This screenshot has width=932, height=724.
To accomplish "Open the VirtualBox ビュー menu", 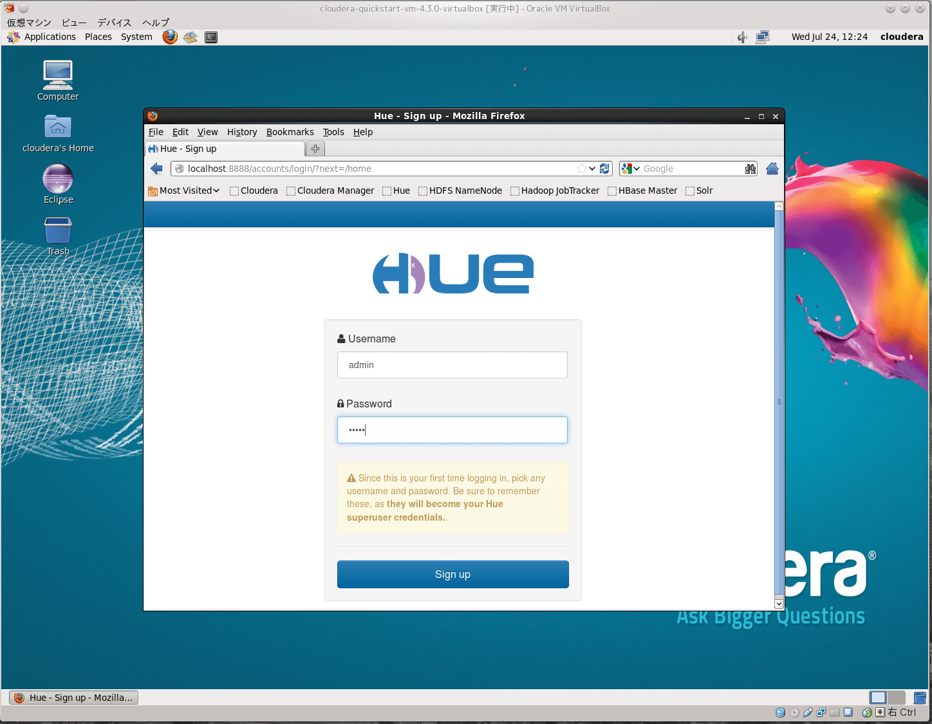I will 74,23.
